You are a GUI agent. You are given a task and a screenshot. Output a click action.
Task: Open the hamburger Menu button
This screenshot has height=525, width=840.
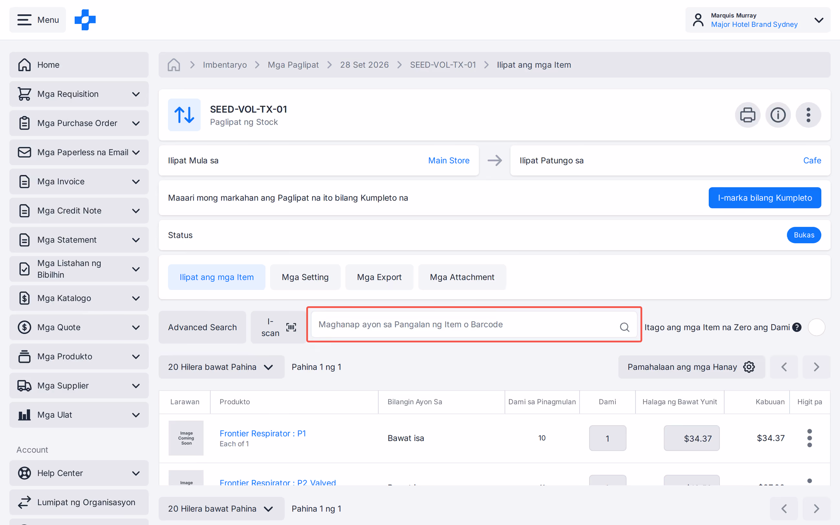[37, 20]
